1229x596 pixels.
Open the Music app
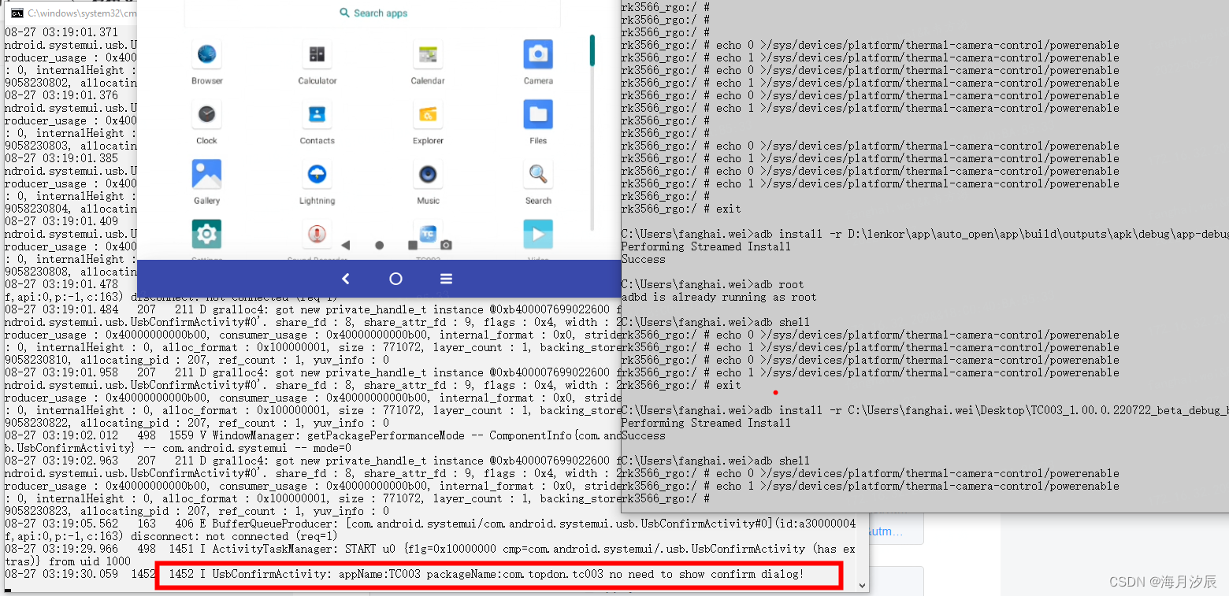pyautogui.click(x=428, y=175)
